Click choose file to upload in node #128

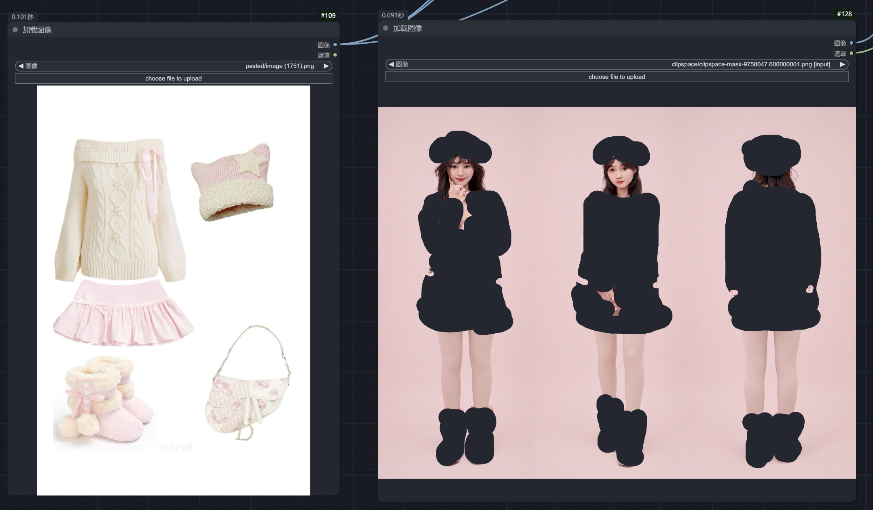(617, 77)
